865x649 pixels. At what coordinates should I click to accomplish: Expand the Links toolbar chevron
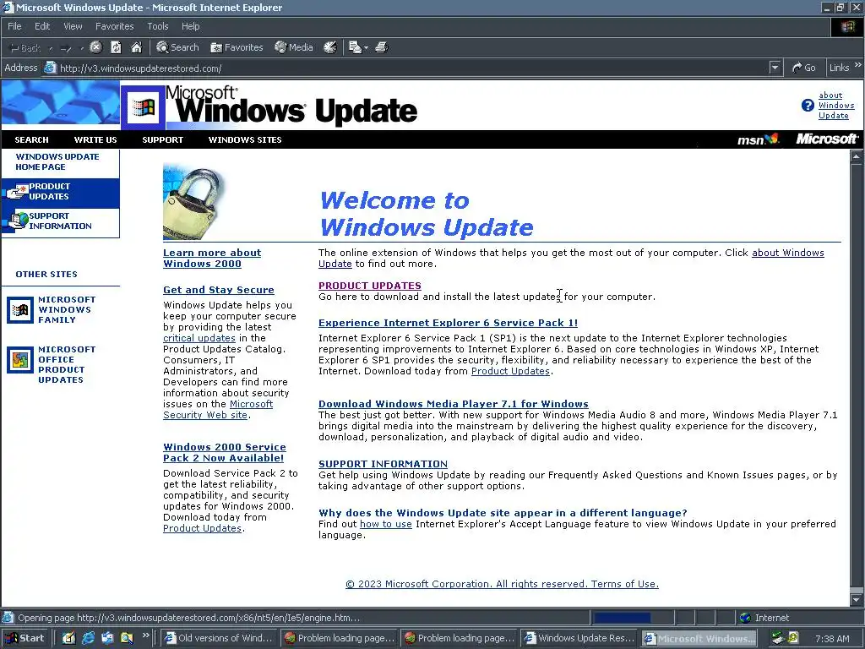click(858, 64)
